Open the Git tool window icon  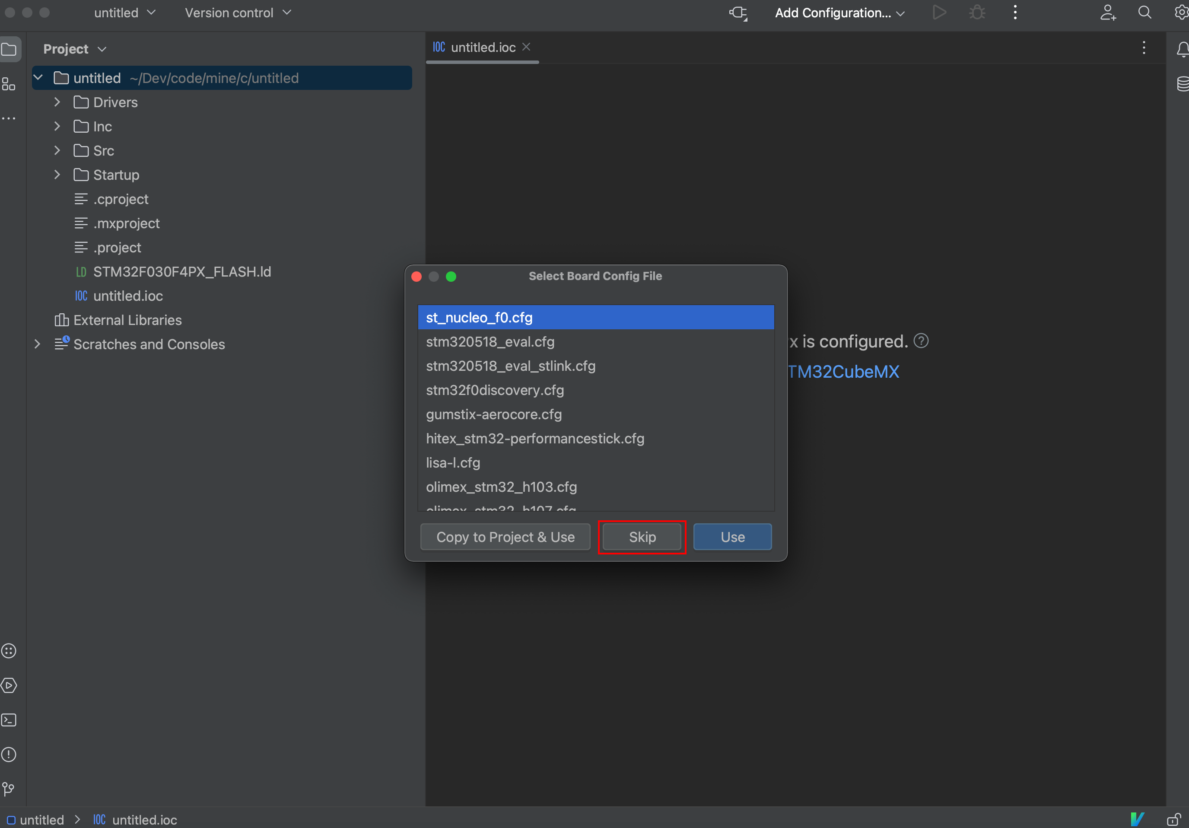coord(9,789)
